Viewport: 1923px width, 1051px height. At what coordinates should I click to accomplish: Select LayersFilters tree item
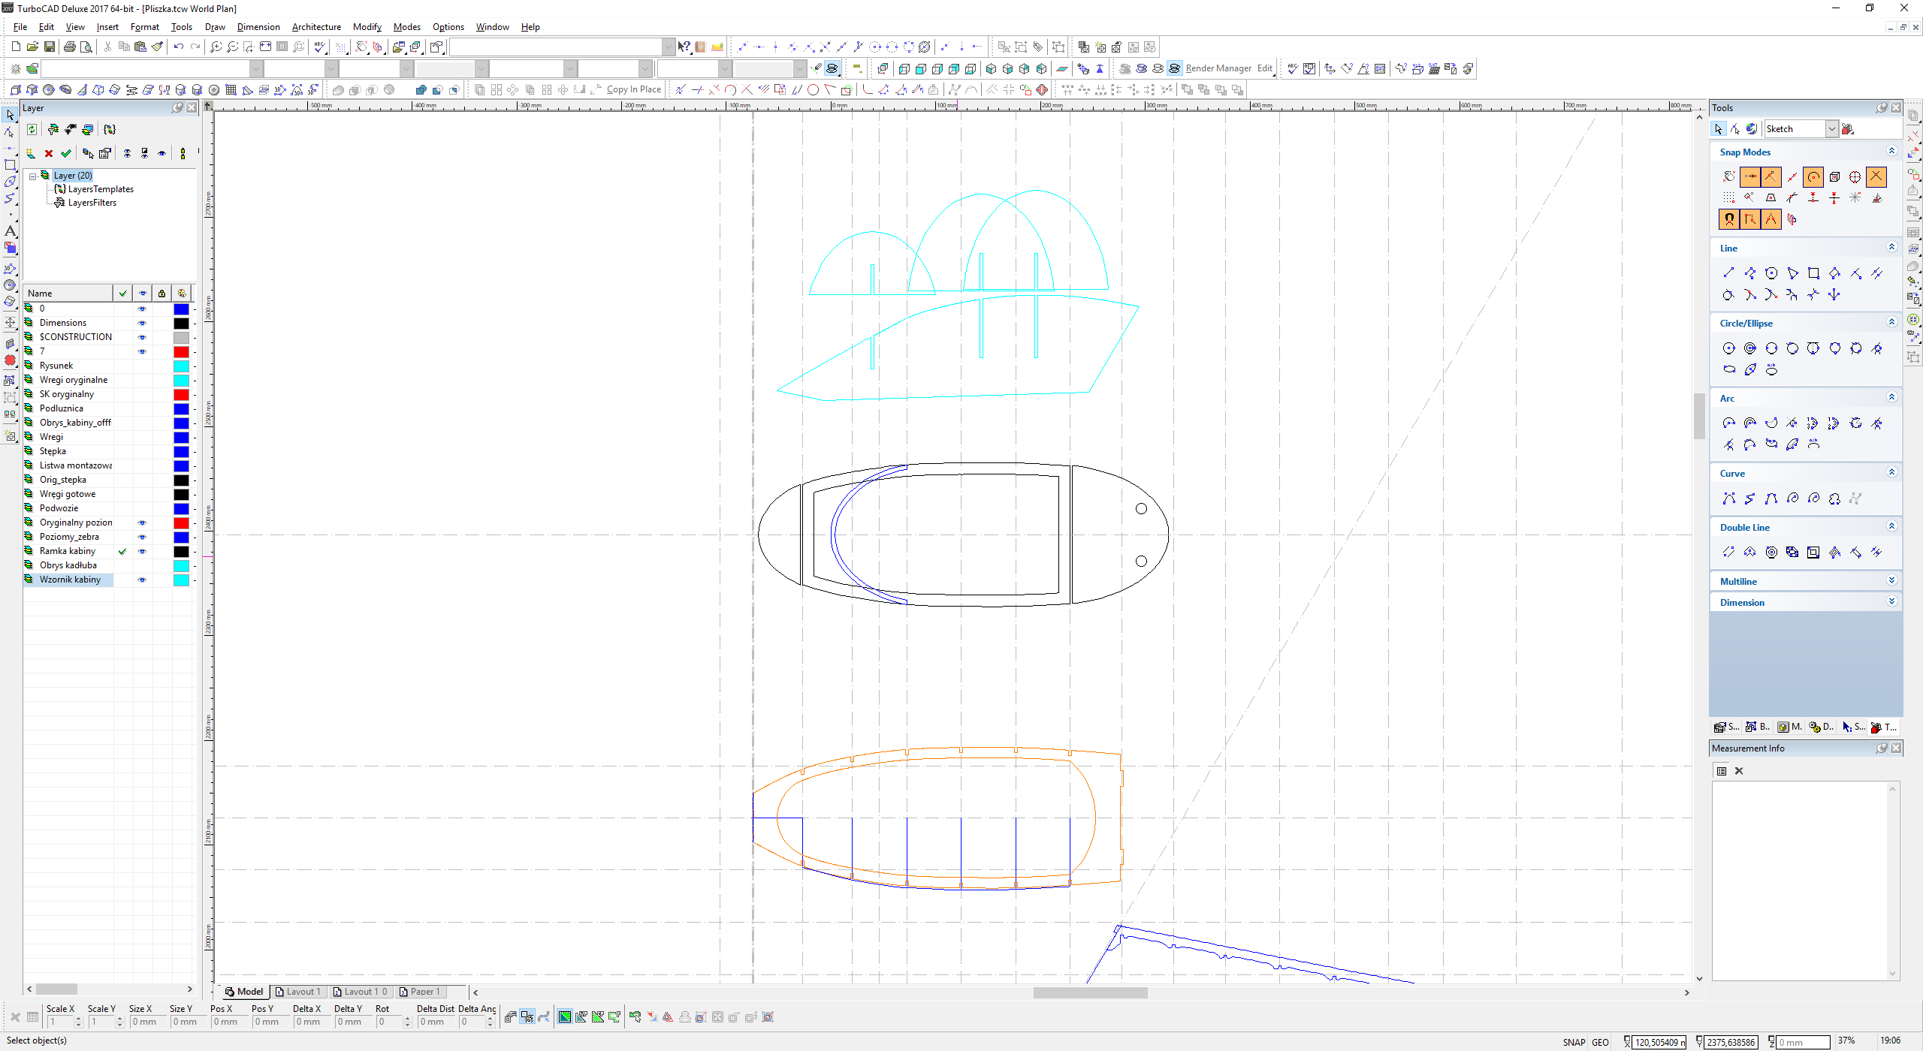point(92,203)
